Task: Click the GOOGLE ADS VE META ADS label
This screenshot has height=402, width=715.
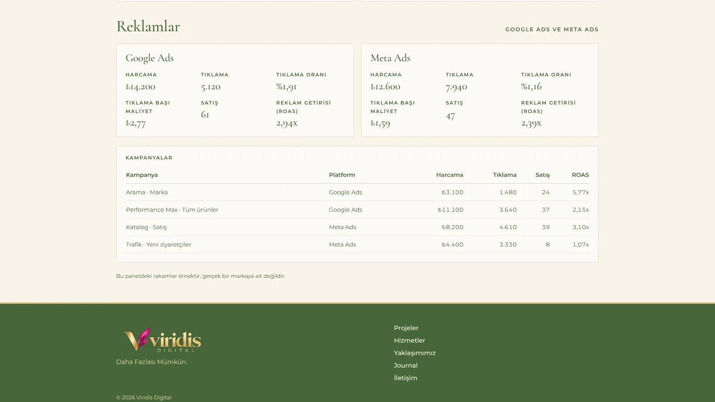Action: coord(552,29)
